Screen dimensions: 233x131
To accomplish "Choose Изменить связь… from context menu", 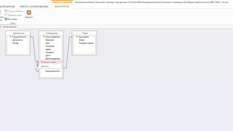I will [x=49, y=62].
